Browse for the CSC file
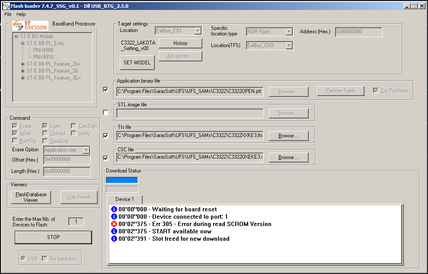This screenshot has height=274, width=428. click(288, 157)
